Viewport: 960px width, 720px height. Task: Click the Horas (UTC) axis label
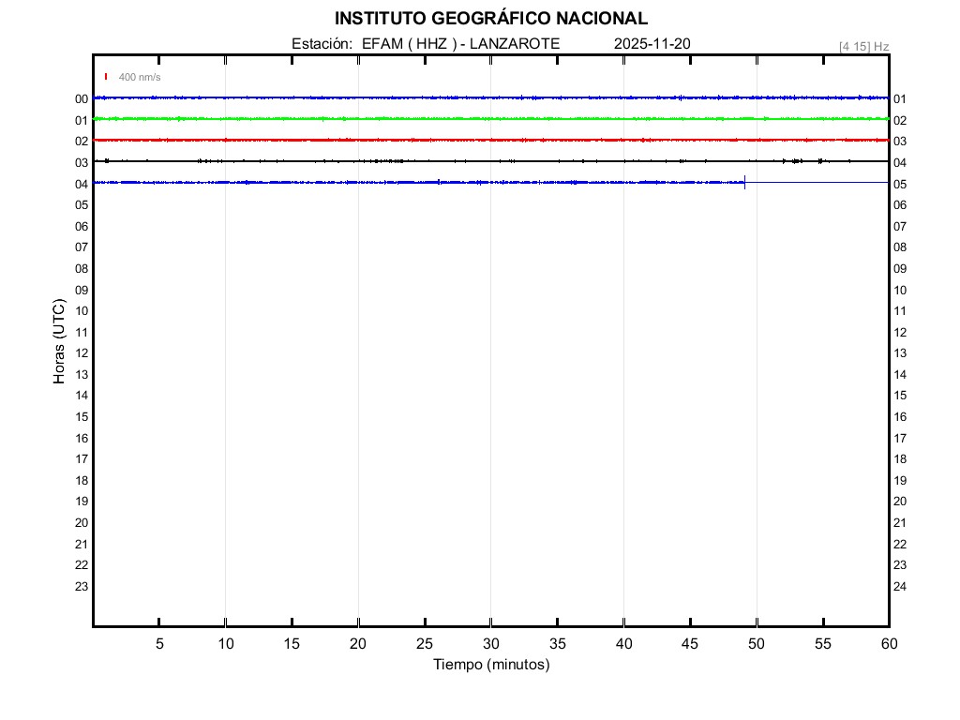[x=59, y=342]
